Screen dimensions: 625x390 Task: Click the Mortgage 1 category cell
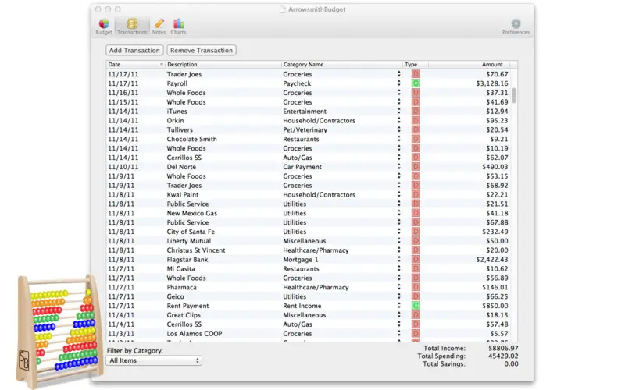[x=301, y=259]
